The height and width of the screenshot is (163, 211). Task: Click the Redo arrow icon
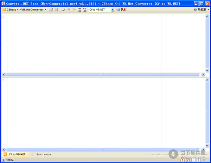tap(74, 10)
